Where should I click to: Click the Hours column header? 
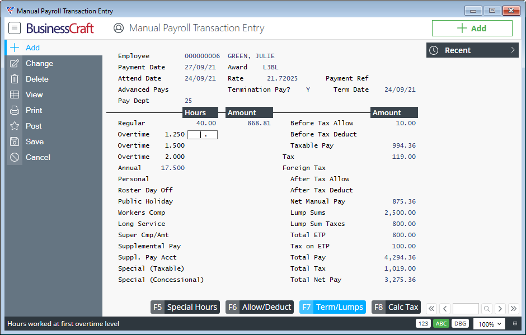tap(200, 112)
